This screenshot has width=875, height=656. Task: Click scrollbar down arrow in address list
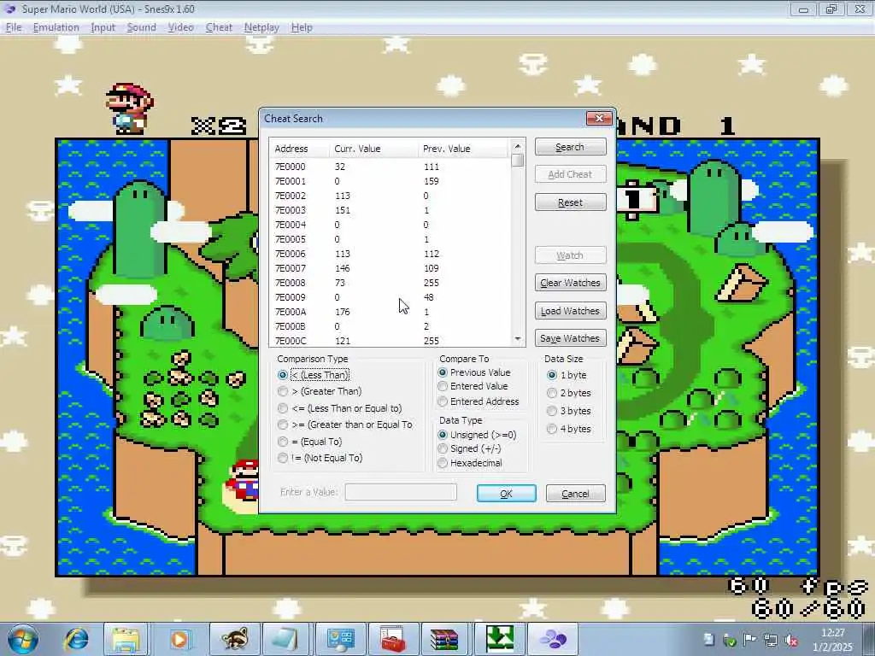[517, 338]
